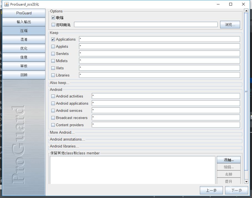
Task: Enable the Midlets checkbox
Action: [53, 61]
